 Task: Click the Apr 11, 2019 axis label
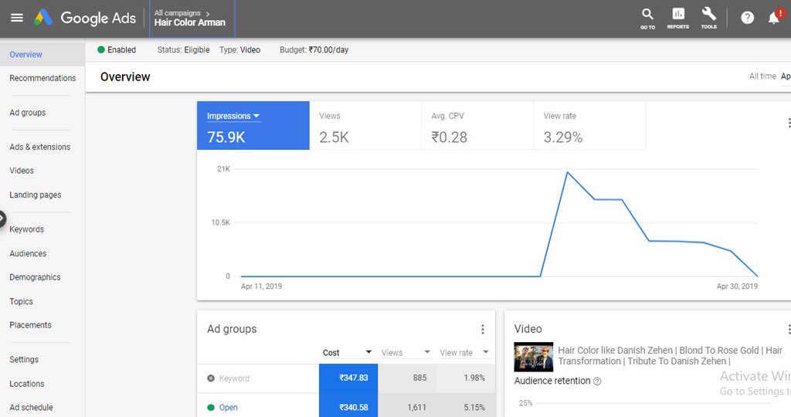261,286
